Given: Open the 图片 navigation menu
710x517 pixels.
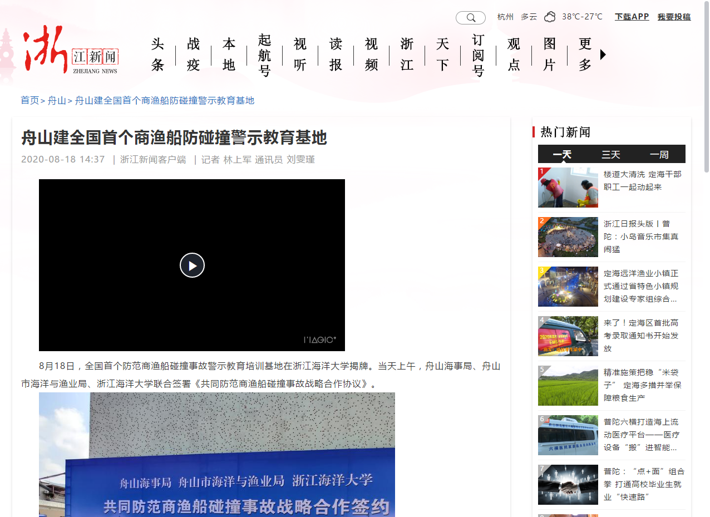Looking at the screenshot, I should click(x=550, y=55).
